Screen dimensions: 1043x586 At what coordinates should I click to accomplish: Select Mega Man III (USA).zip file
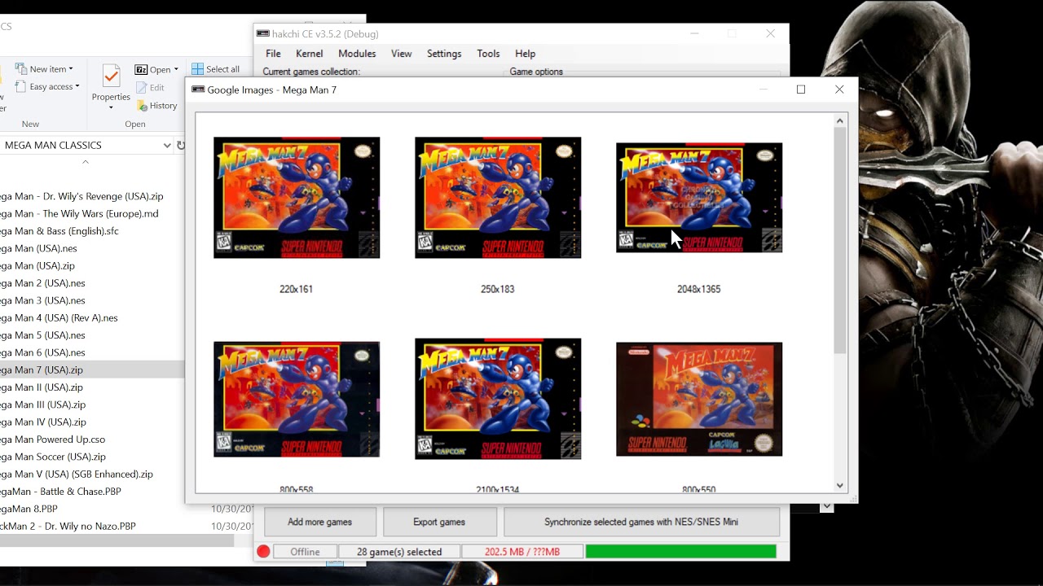(x=42, y=405)
